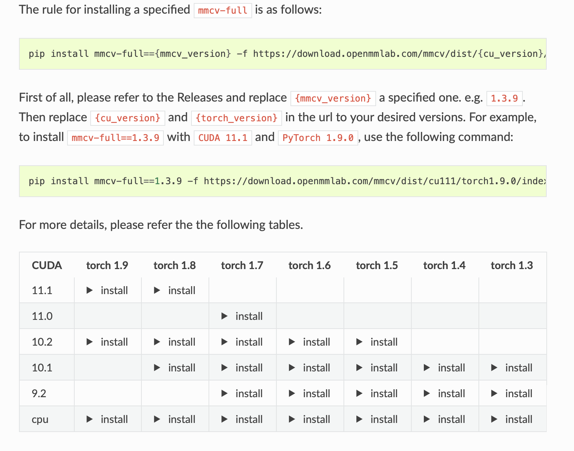
Task: Expand install for CUDA 9.2 with torch 1.7
Action: (x=242, y=393)
